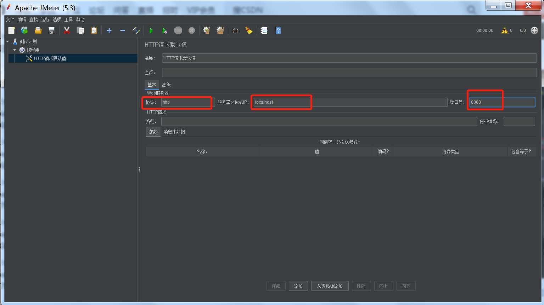
Task: Click the 值 column header
Action: pyautogui.click(x=317, y=151)
